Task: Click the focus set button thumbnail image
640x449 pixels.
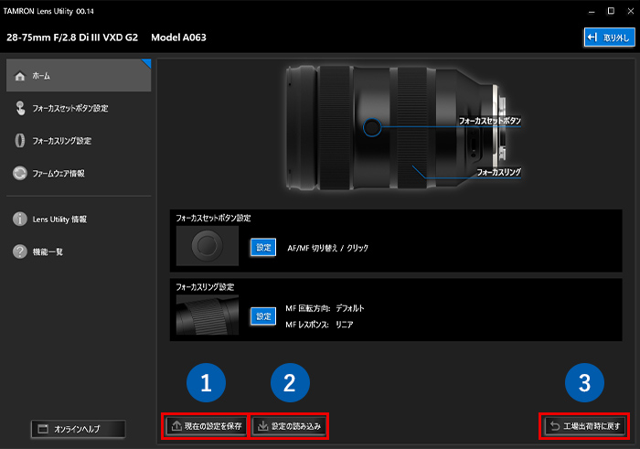Action: coord(208,246)
